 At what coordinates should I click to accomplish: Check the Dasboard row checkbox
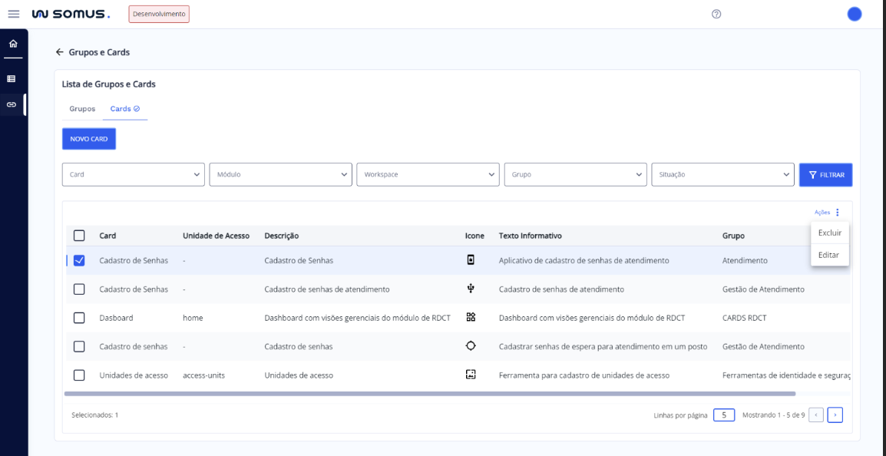click(x=79, y=317)
